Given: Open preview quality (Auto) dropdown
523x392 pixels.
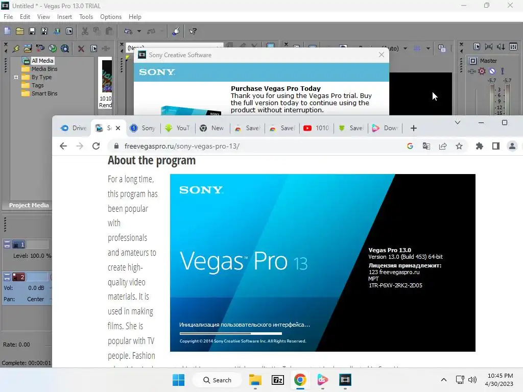Looking at the screenshot, I should (405, 48).
